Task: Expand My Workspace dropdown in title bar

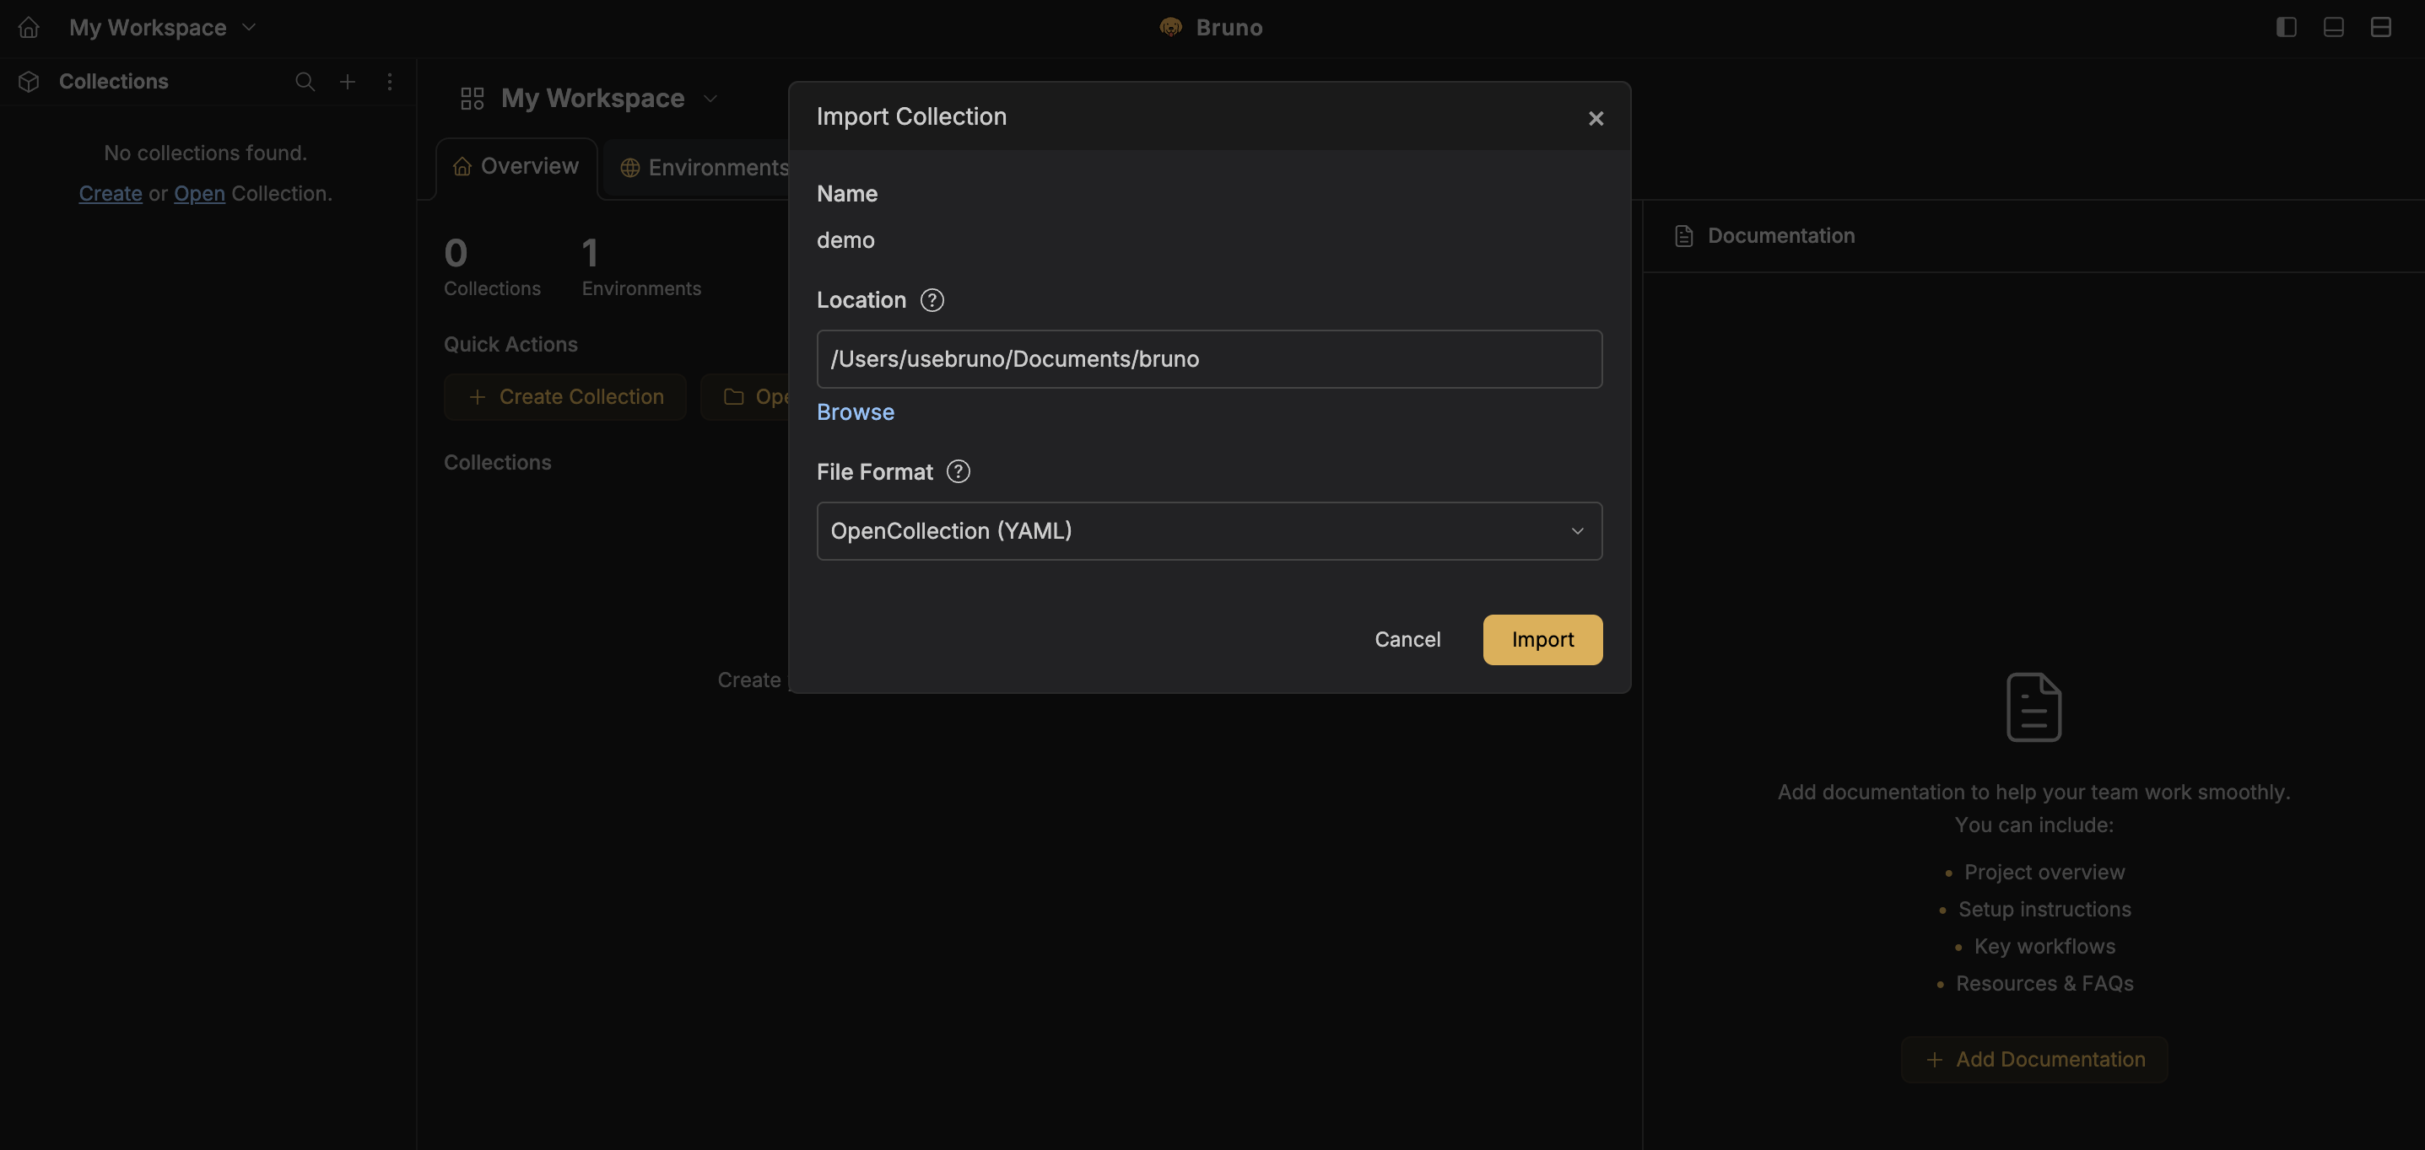Action: tap(249, 27)
